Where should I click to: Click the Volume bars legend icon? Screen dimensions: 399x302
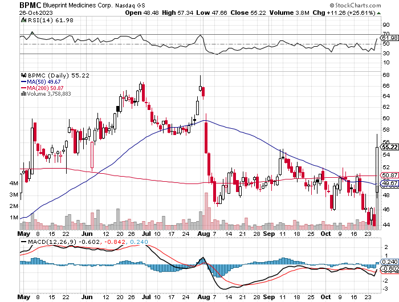22,94
